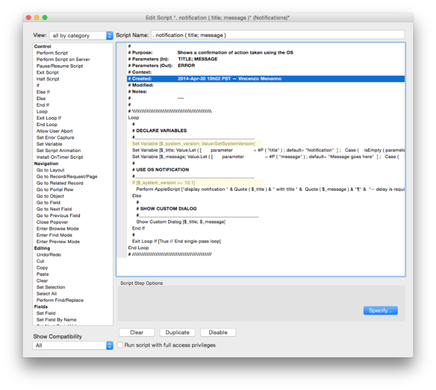Select 'Undo/Redo' step in list
436x390 pixels.
49,255
